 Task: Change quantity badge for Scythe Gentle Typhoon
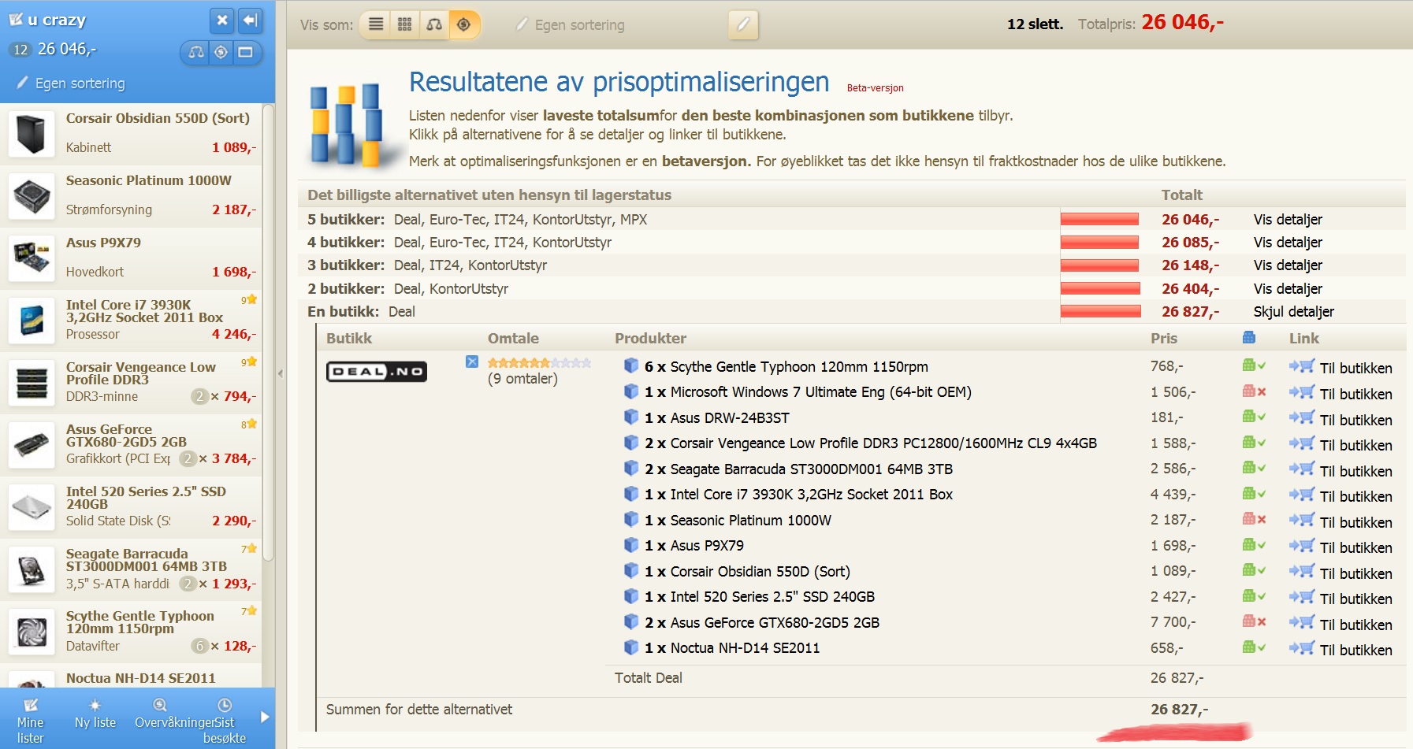point(200,646)
